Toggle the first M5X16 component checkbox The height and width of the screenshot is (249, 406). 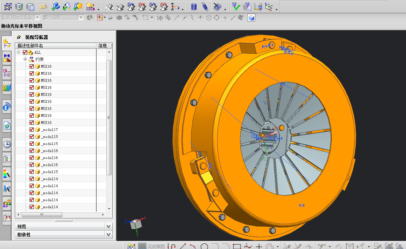pyautogui.click(x=32, y=66)
